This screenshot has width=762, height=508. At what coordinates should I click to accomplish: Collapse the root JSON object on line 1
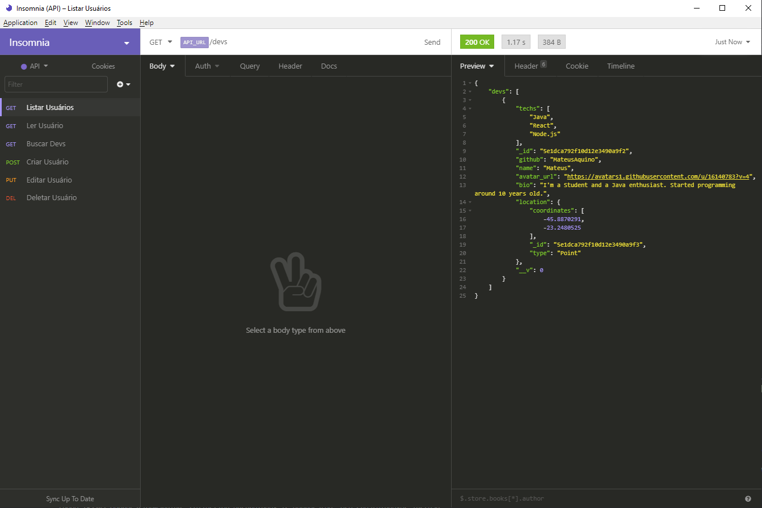pos(470,83)
